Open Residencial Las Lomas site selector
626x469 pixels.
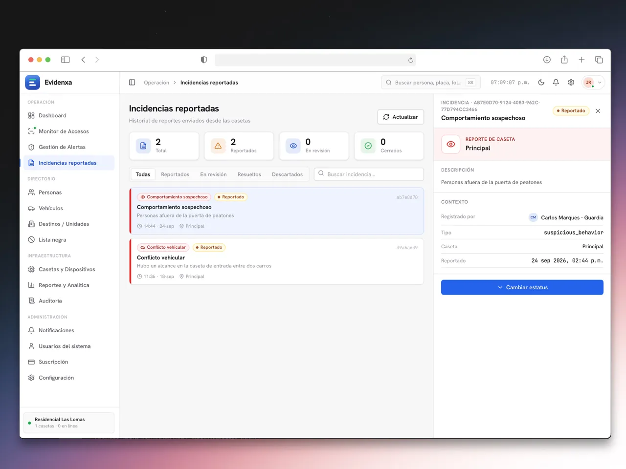[x=69, y=423]
